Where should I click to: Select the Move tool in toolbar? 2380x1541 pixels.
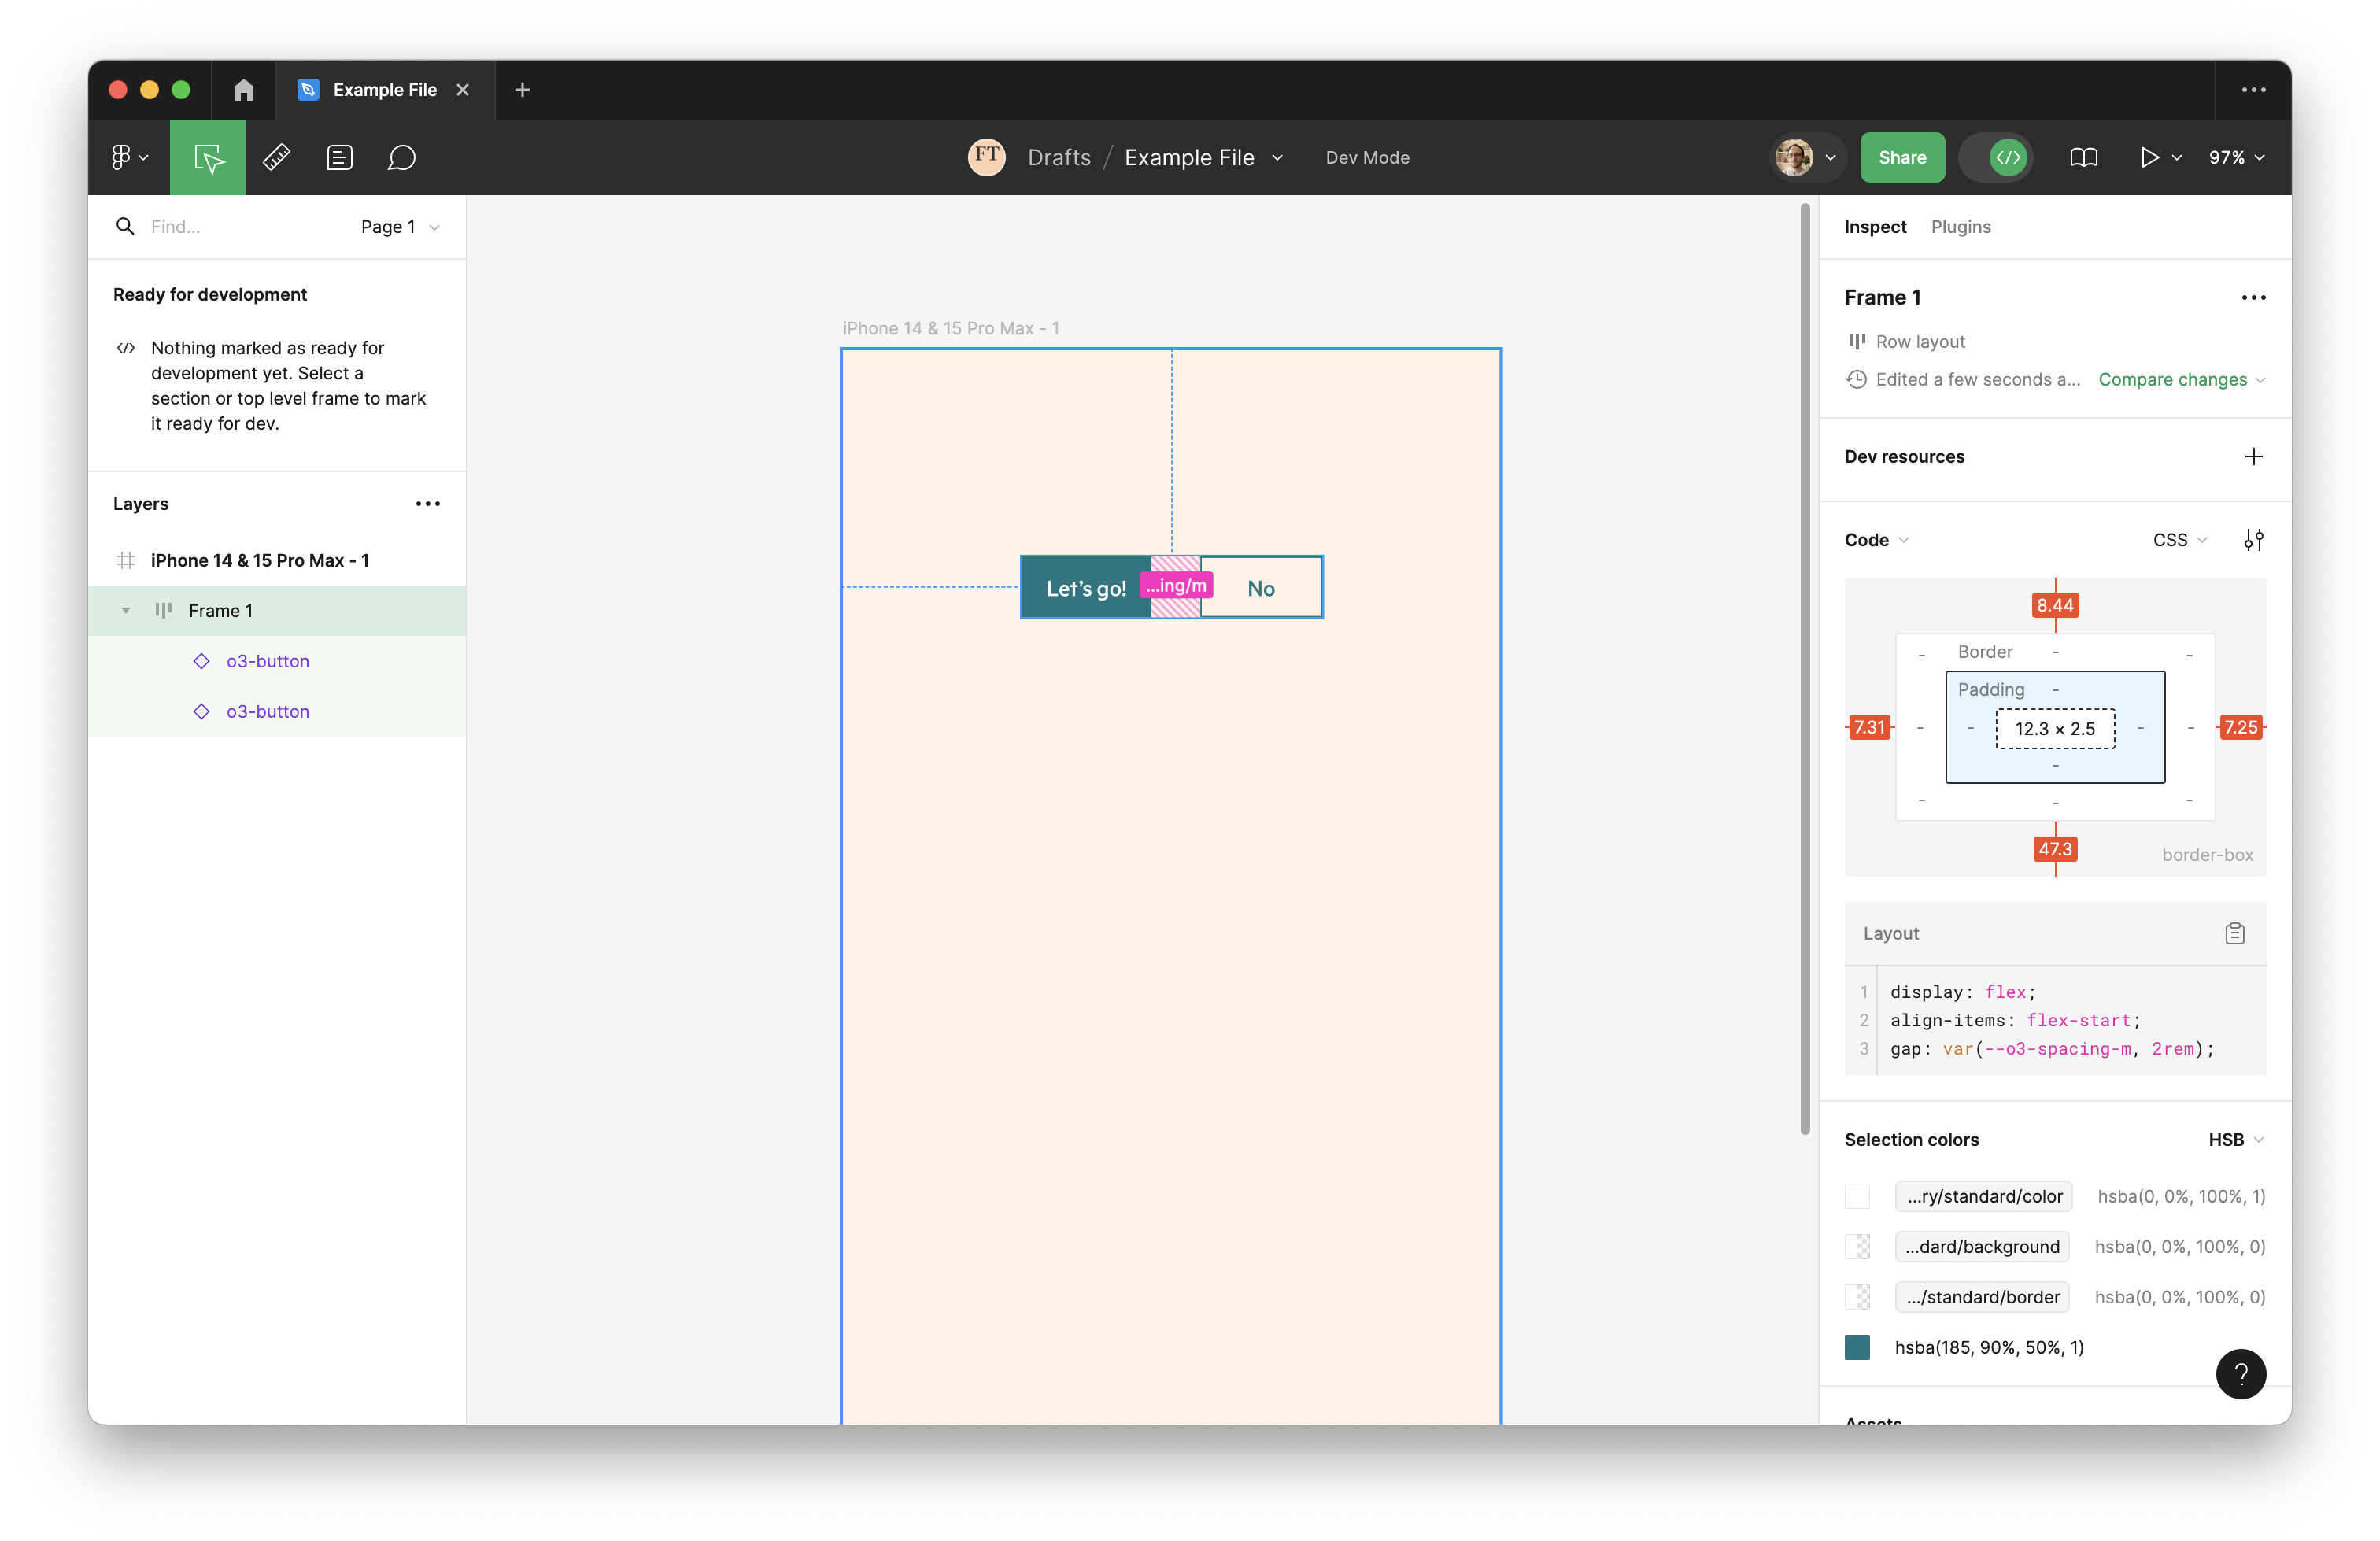coord(207,157)
